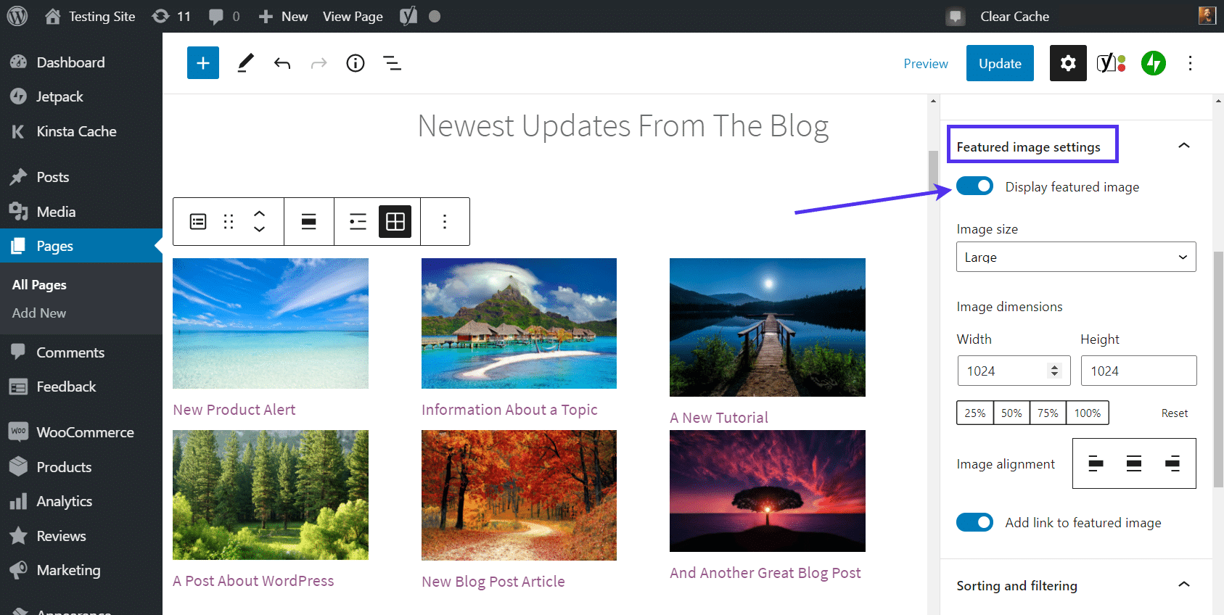
Task: Go to Add New under Pages
Action: (39, 313)
